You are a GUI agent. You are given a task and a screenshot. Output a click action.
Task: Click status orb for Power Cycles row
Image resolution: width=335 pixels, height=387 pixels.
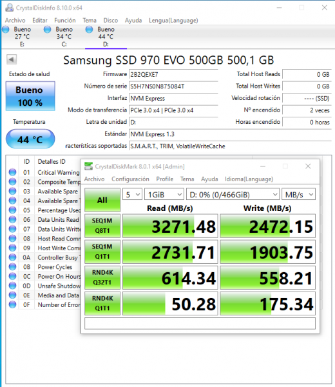[x=13, y=267]
